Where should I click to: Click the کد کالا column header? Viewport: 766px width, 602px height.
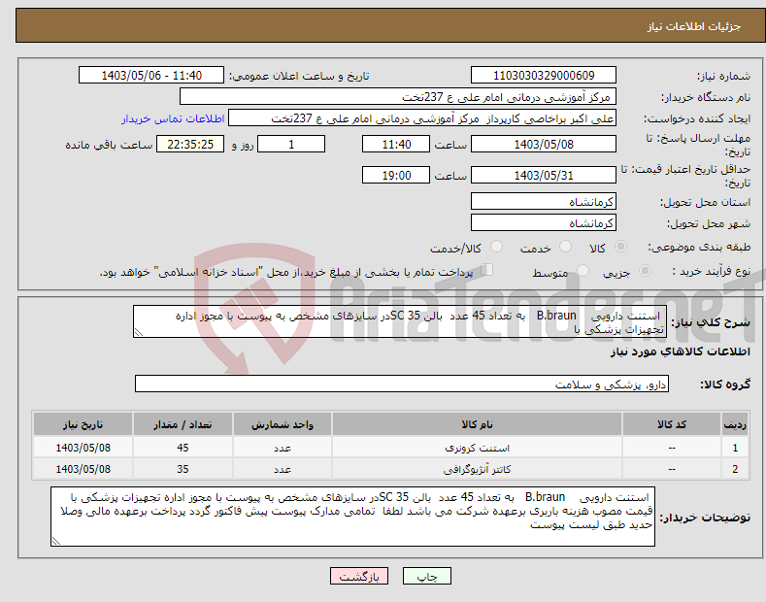coord(672,424)
